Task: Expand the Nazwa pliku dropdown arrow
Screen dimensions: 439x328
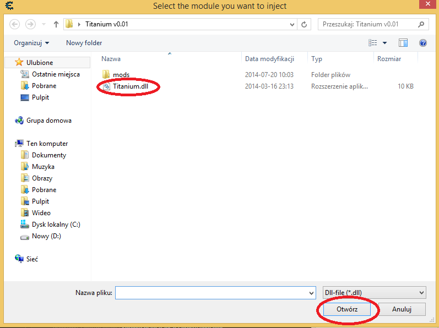Action: (x=311, y=293)
